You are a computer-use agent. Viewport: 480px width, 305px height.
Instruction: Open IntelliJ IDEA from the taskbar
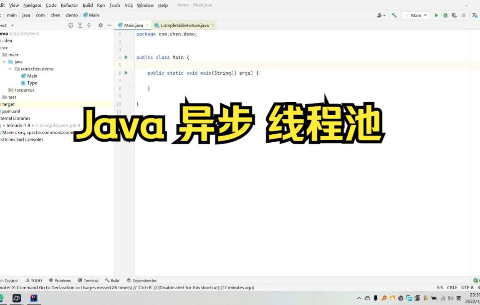pyautogui.click(x=33, y=298)
